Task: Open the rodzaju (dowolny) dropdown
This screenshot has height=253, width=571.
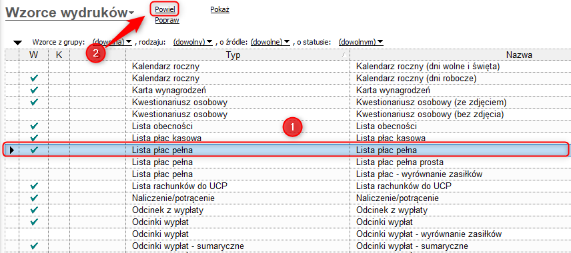Action: pos(193,42)
